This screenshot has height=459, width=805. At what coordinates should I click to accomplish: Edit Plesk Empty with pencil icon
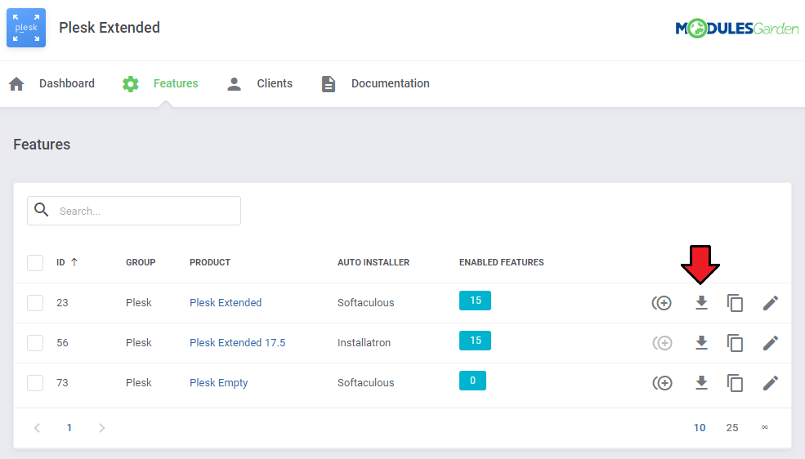[771, 382]
